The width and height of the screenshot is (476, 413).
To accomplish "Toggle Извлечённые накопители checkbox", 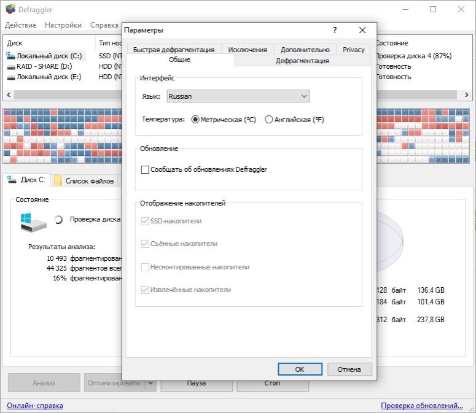I will (x=145, y=290).
